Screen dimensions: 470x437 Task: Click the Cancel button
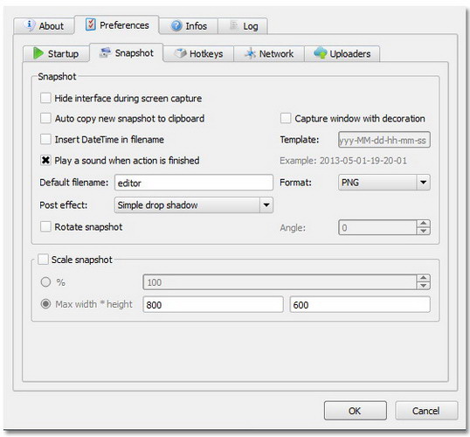click(426, 411)
